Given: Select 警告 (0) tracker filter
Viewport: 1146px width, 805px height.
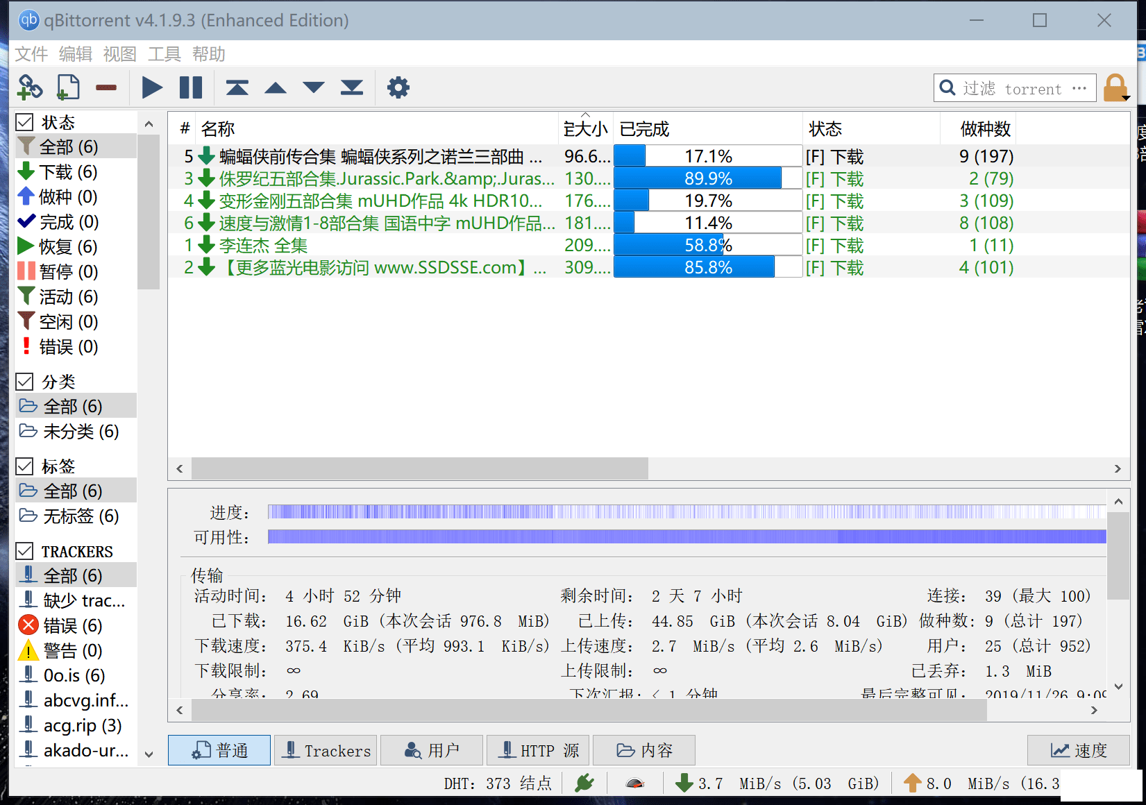Looking at the screenshot, I should click(x=76, y=651).
